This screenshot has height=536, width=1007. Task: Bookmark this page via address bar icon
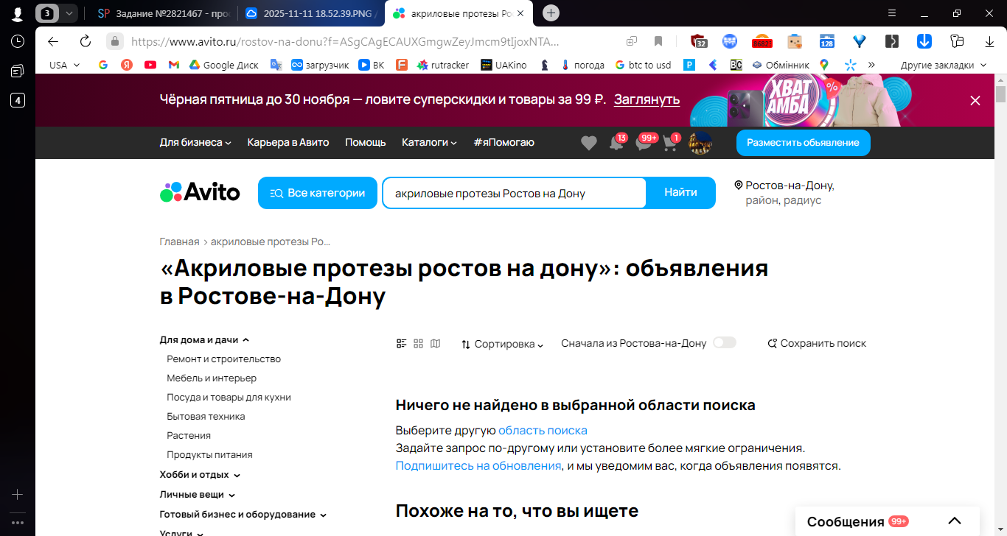[x=658, y=41]
